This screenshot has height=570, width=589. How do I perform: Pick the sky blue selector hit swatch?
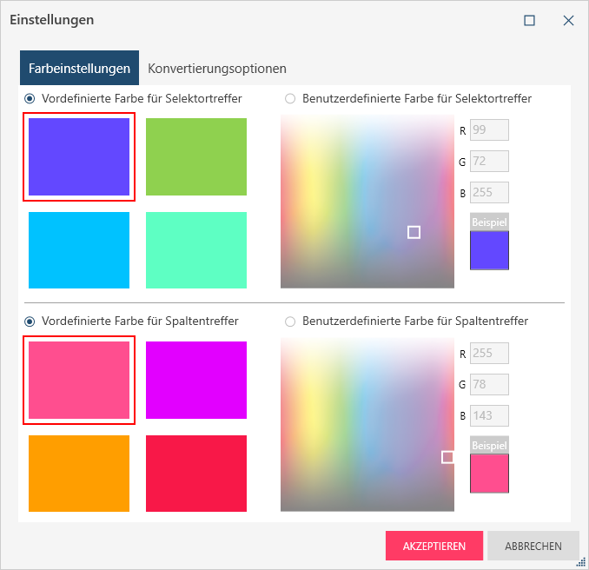pos(79,249)
